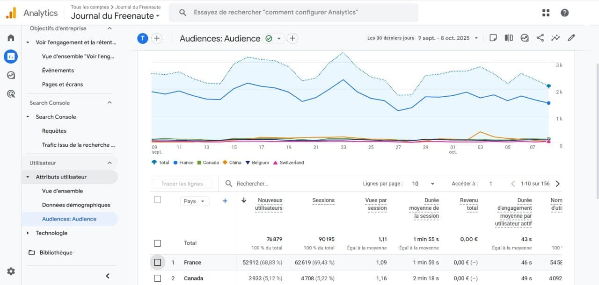
Task: Expand the date range picker dropdown
Action: pos(476,38)
